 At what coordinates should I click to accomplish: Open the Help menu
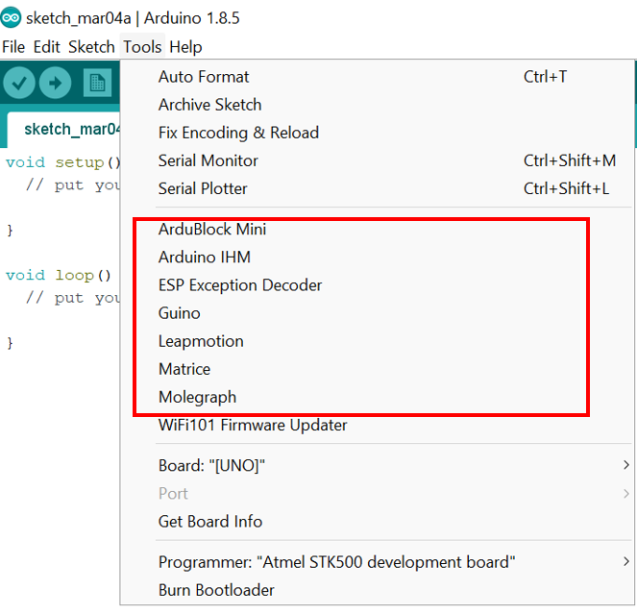(185, 46)
